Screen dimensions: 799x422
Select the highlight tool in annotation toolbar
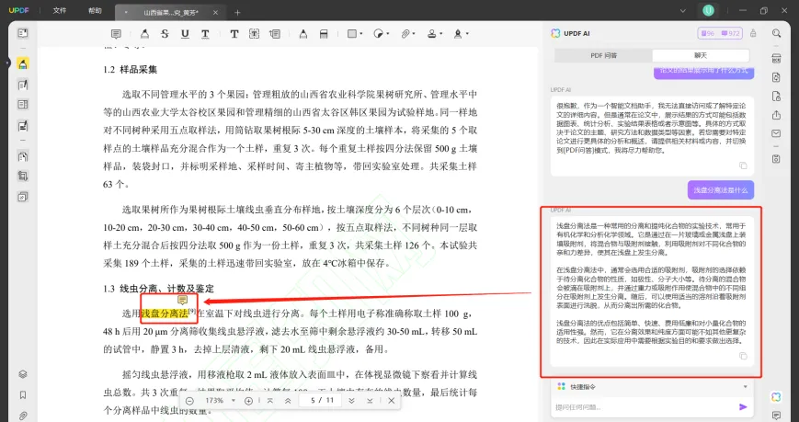pyautogui.click(x=144, y=34)
